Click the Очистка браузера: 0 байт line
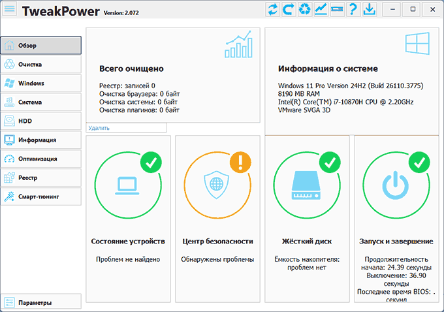This screenshot has height=312, width=444. (x=139, y=94)
